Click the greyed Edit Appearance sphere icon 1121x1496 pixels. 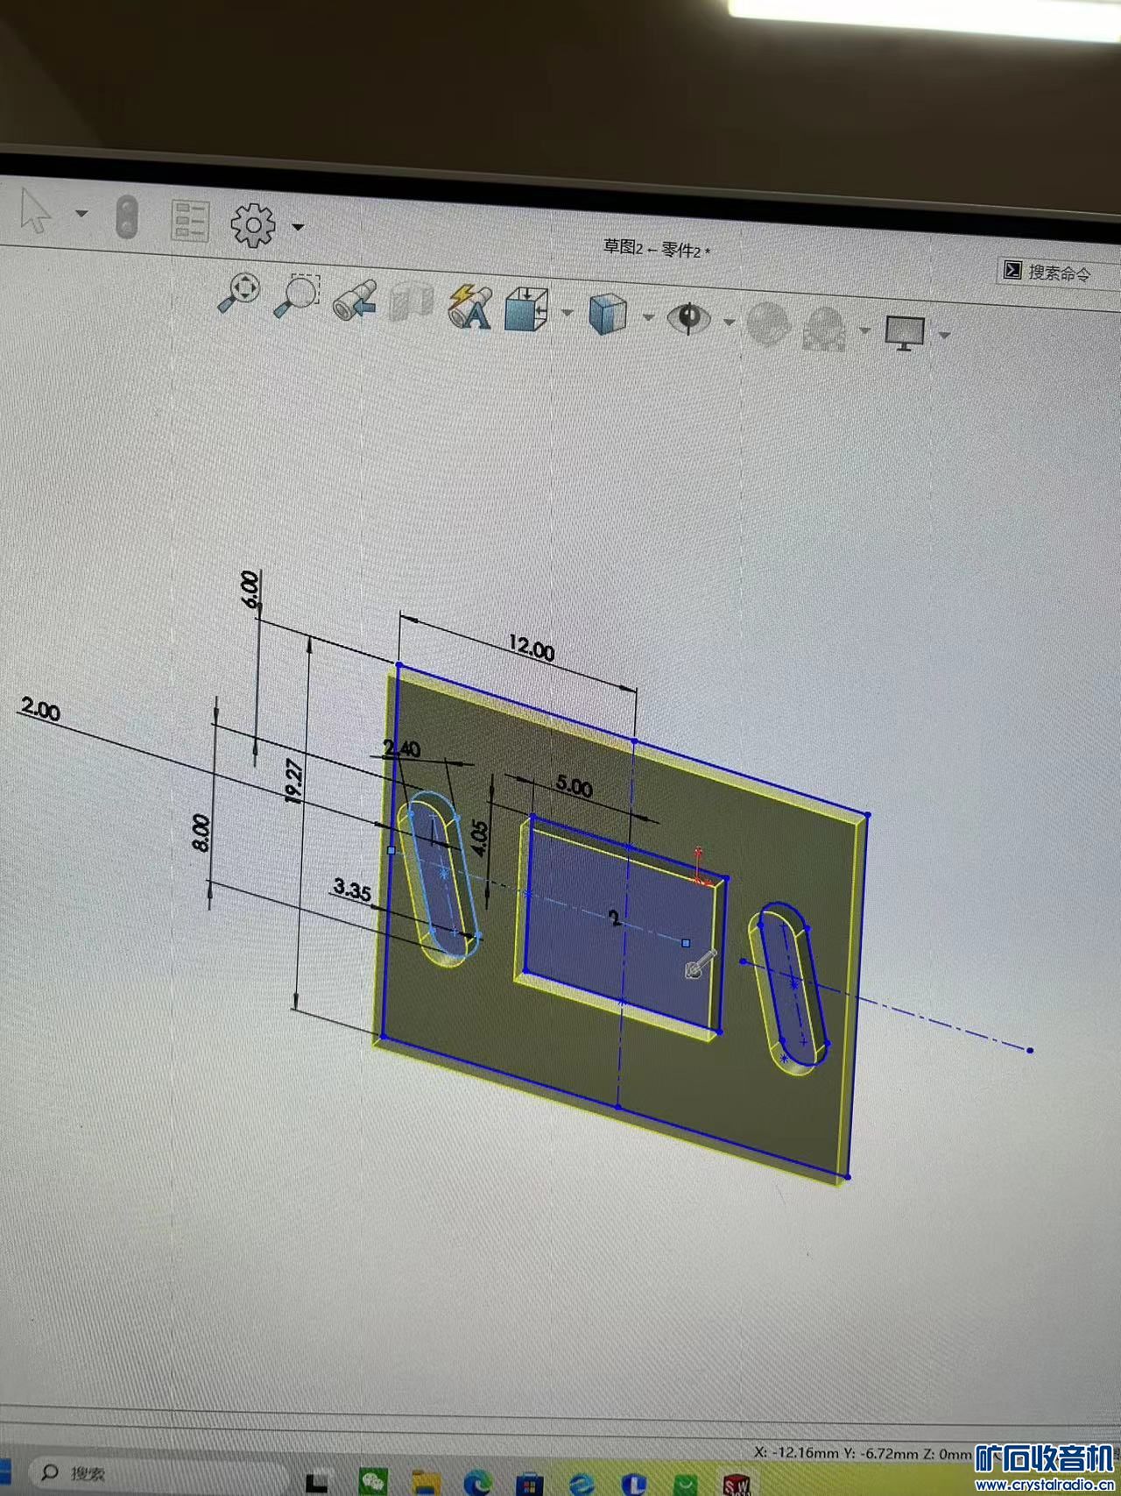tap(768, 323)
